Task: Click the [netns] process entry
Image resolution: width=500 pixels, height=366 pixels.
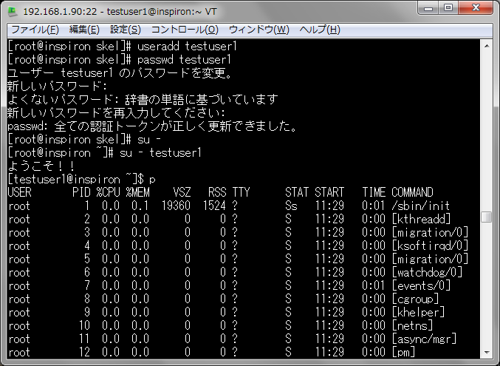Action: tap(412, 326)
